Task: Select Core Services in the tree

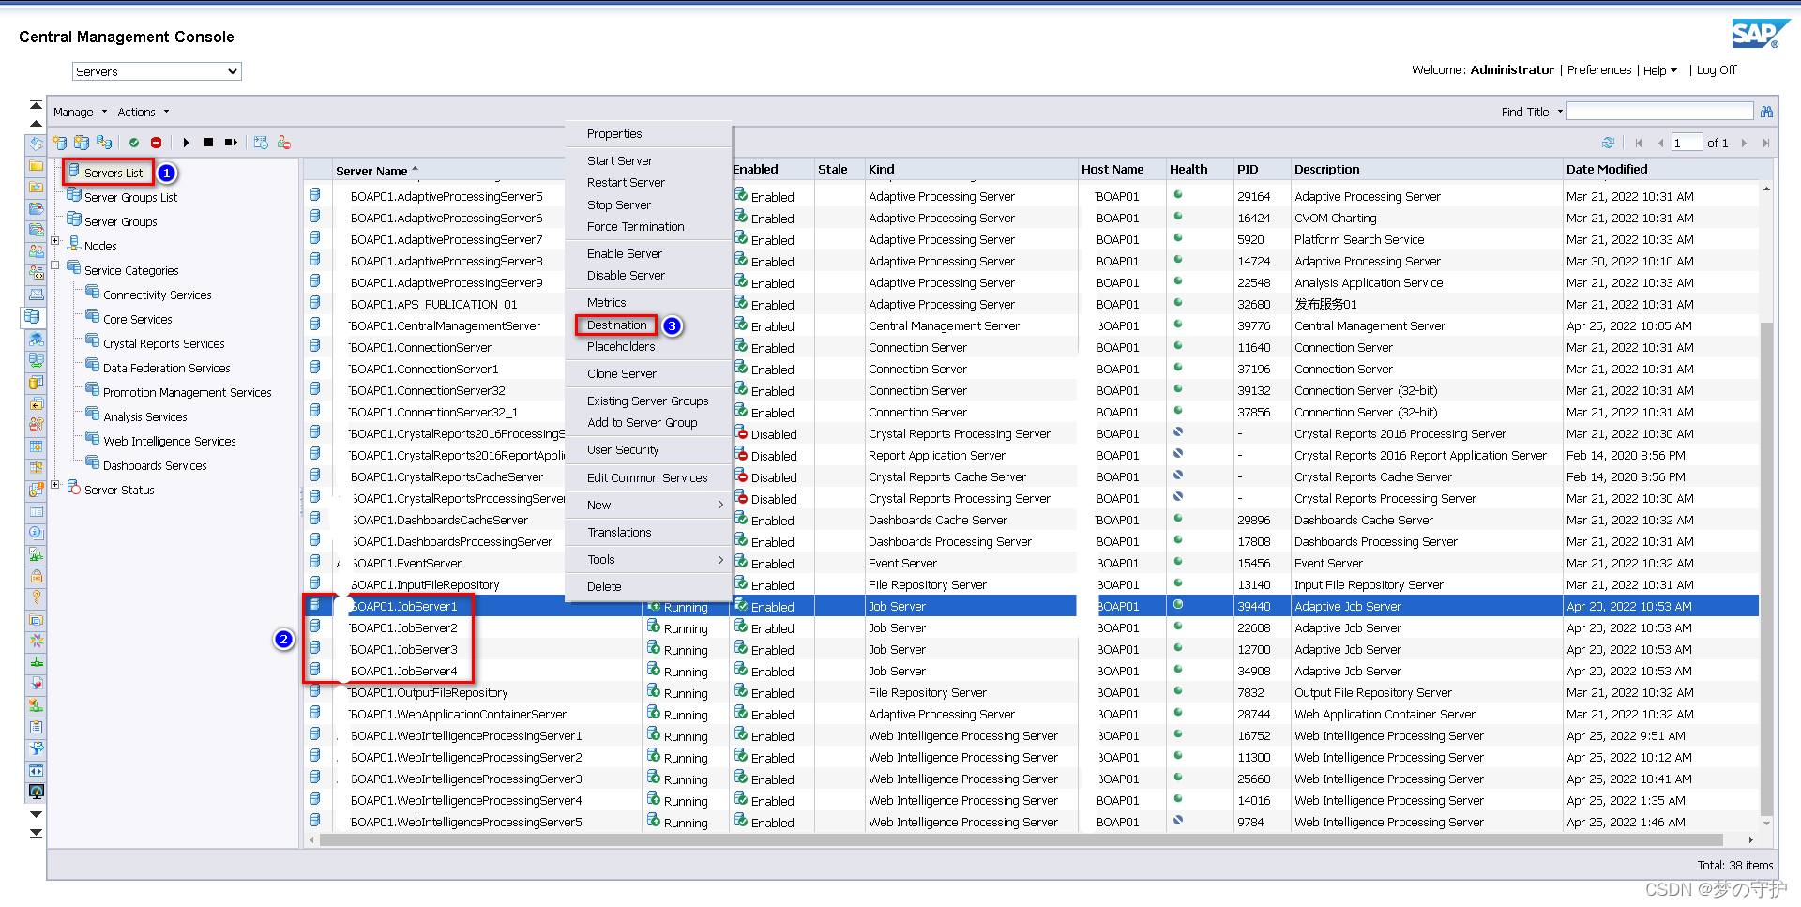Action: [137, 319]
